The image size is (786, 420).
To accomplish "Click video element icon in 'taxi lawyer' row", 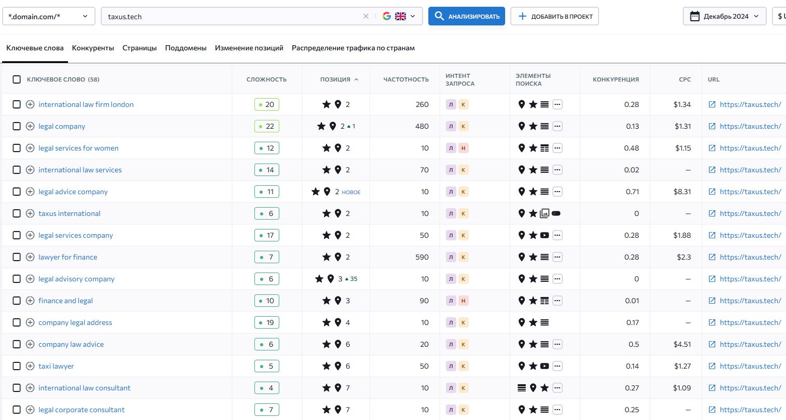I will (545, 366).
